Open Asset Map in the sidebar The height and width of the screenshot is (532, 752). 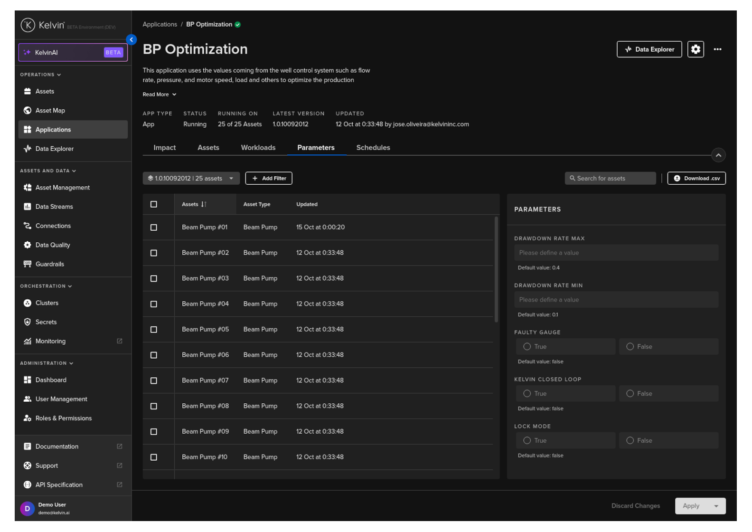pos(50,111)
